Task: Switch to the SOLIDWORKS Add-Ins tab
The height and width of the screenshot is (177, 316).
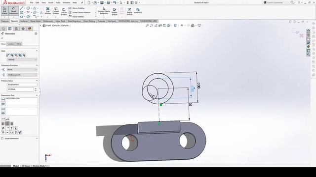Action: (128, 21)
